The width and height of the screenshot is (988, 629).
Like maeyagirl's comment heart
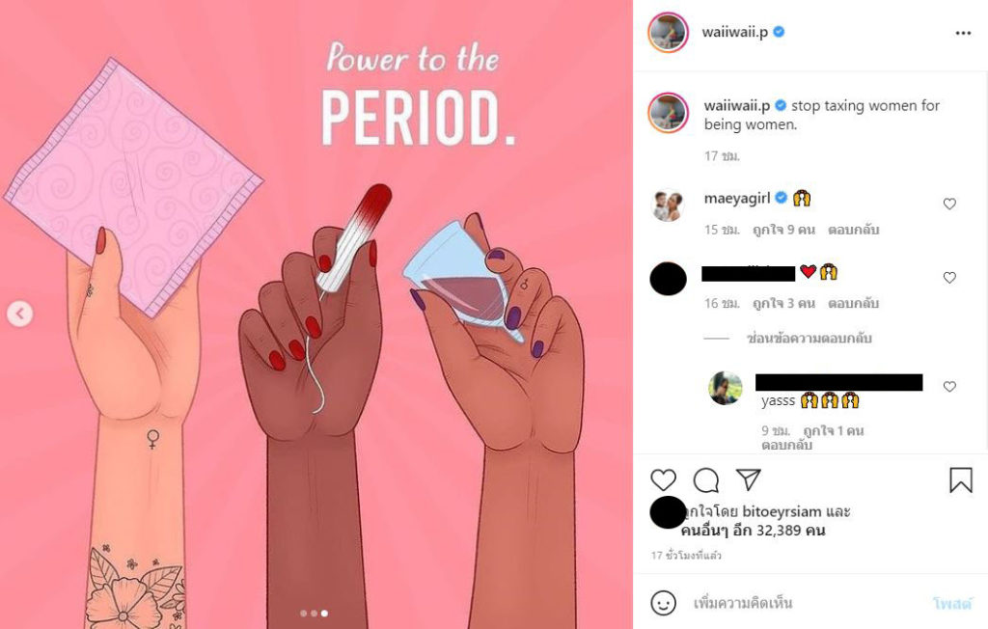tap(949, 204)
